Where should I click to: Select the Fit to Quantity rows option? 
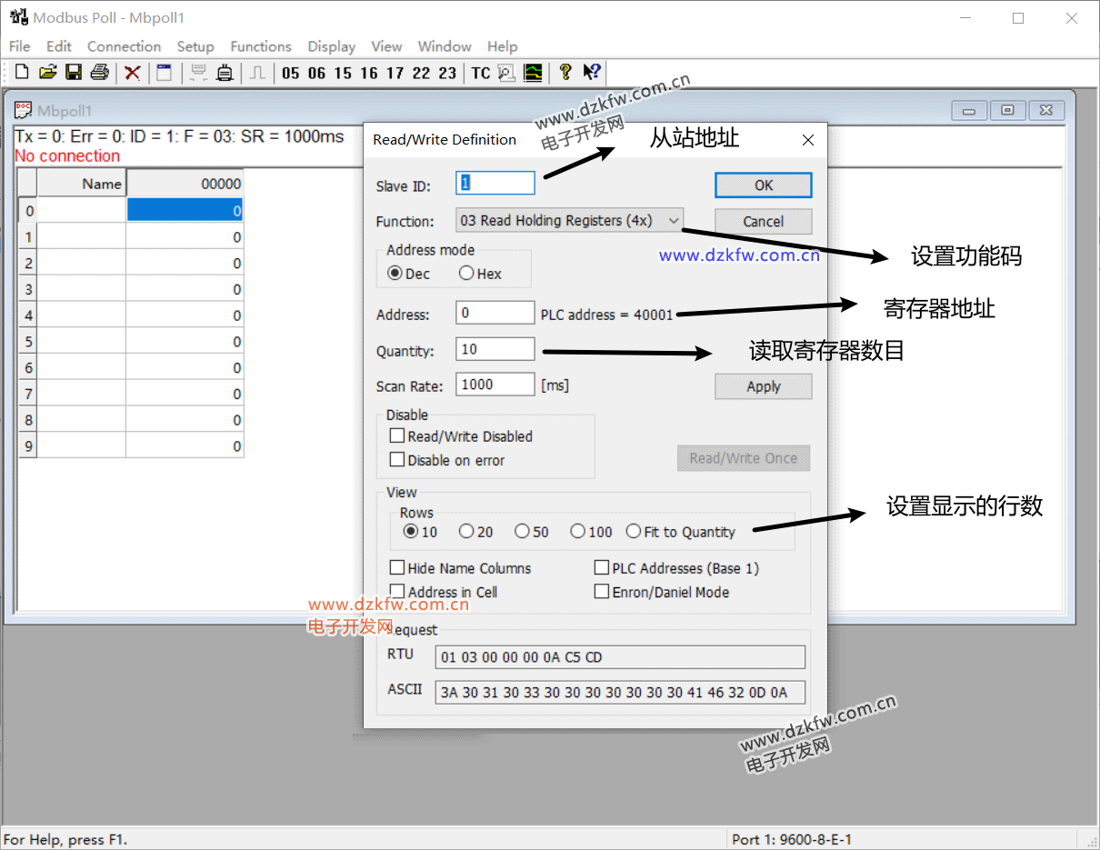coord(634,532)
